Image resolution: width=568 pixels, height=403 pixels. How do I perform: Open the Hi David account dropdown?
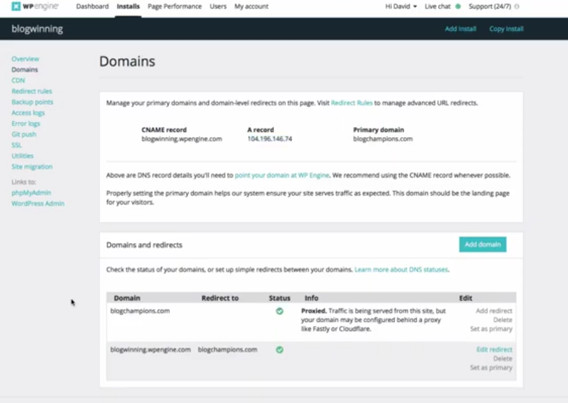tap(401, 6)
